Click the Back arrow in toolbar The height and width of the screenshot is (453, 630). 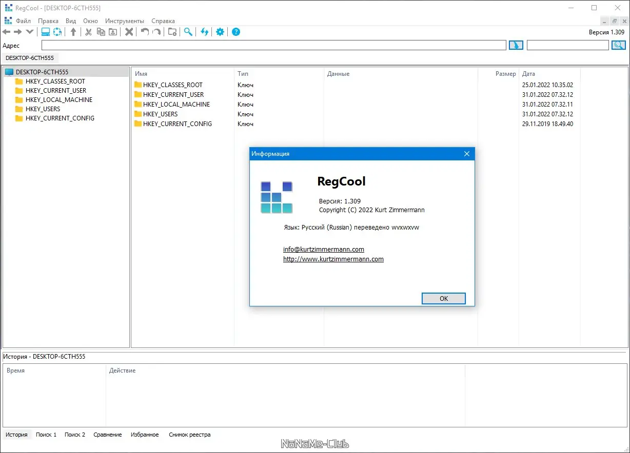click(x=7, y=32)
